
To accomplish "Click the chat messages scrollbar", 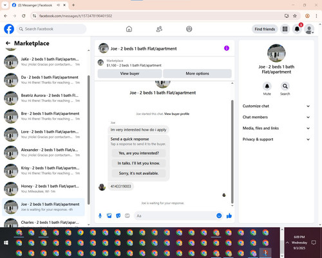I will point(232,152).
